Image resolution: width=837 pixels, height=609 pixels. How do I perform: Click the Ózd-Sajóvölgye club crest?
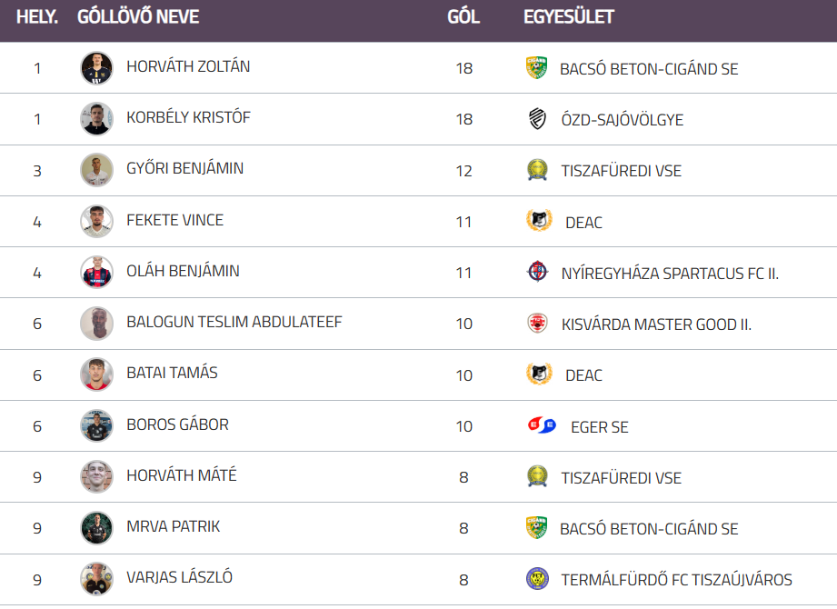click(x=537, y=119)
